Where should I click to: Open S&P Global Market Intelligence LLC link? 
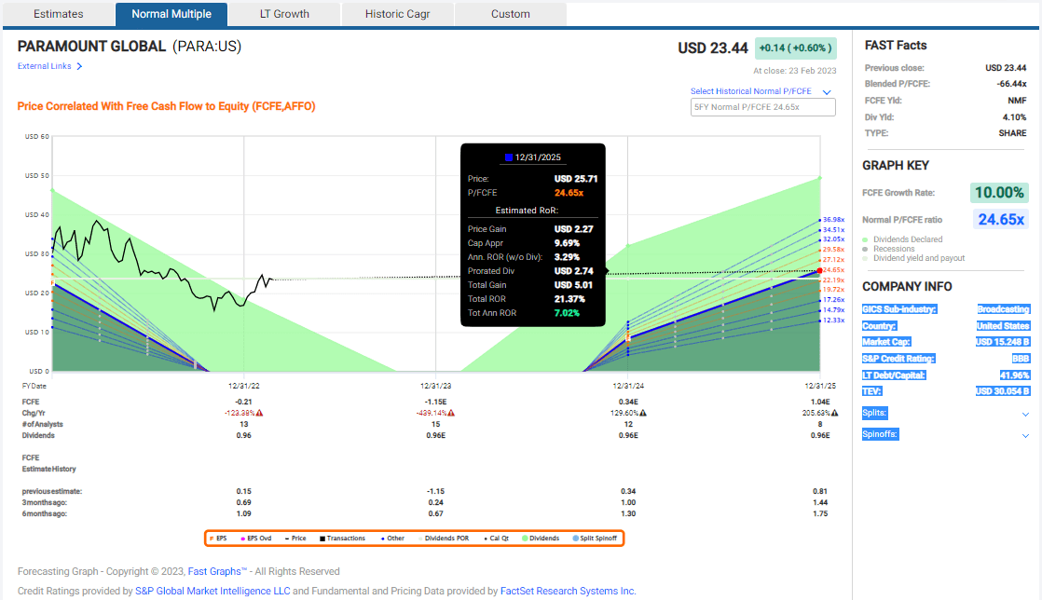point(213,591)
